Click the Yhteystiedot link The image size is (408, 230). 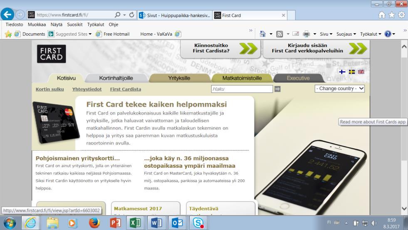[87, 89]
